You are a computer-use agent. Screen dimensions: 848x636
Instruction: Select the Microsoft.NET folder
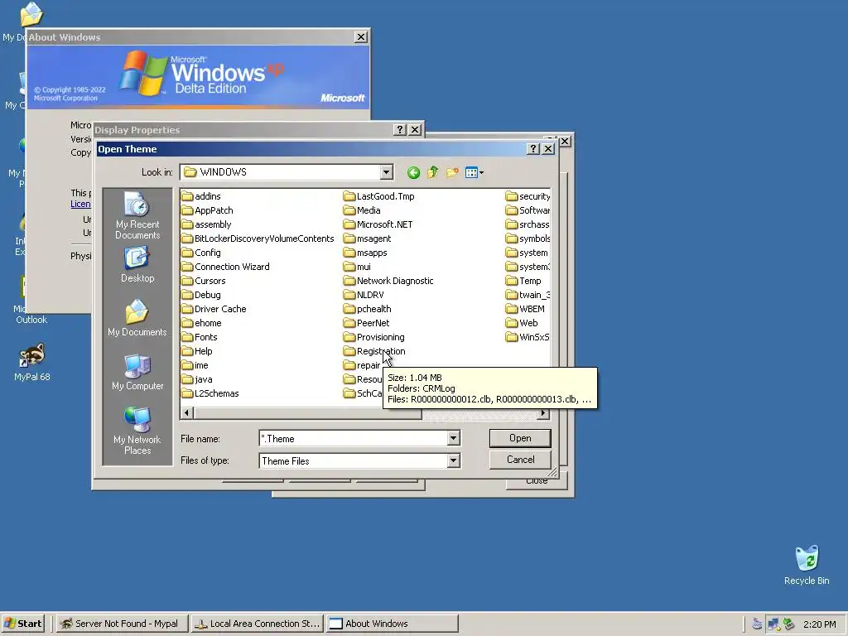[378, 224]
